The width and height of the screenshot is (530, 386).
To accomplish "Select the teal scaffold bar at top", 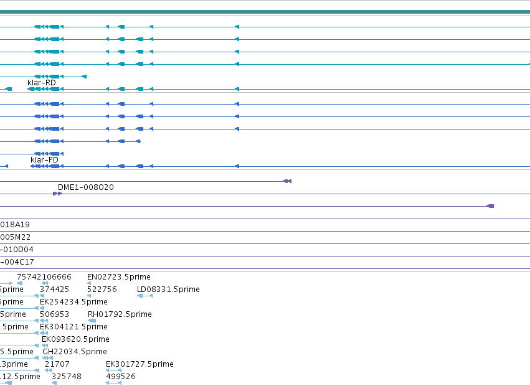I will [x=265, y=12].
